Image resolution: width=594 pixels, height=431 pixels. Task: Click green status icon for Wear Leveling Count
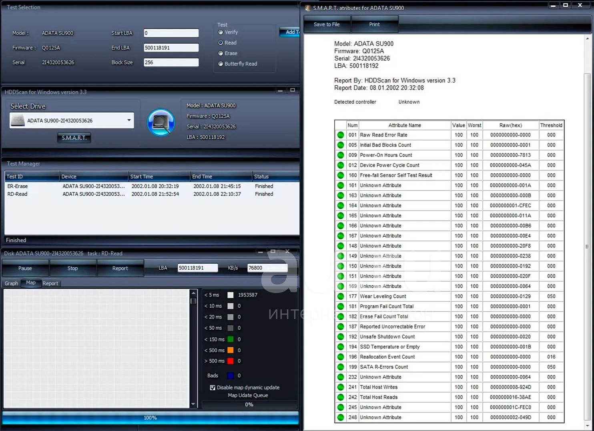pyautogui.click(x=341, y=296)
